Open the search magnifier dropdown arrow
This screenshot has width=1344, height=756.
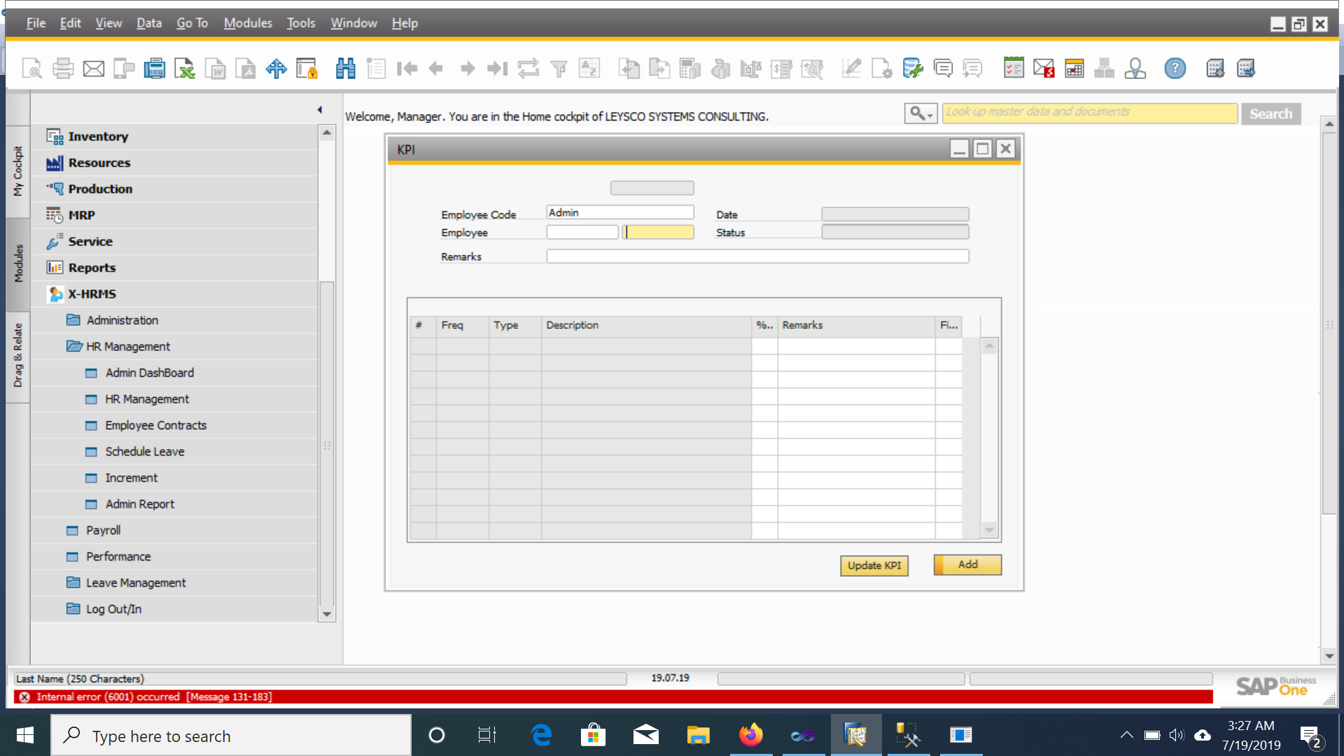(930, 114)
